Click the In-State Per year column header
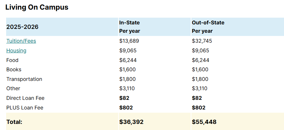This screenshot has width=284, height=130. pyautogui.click(x=129, y=27)
